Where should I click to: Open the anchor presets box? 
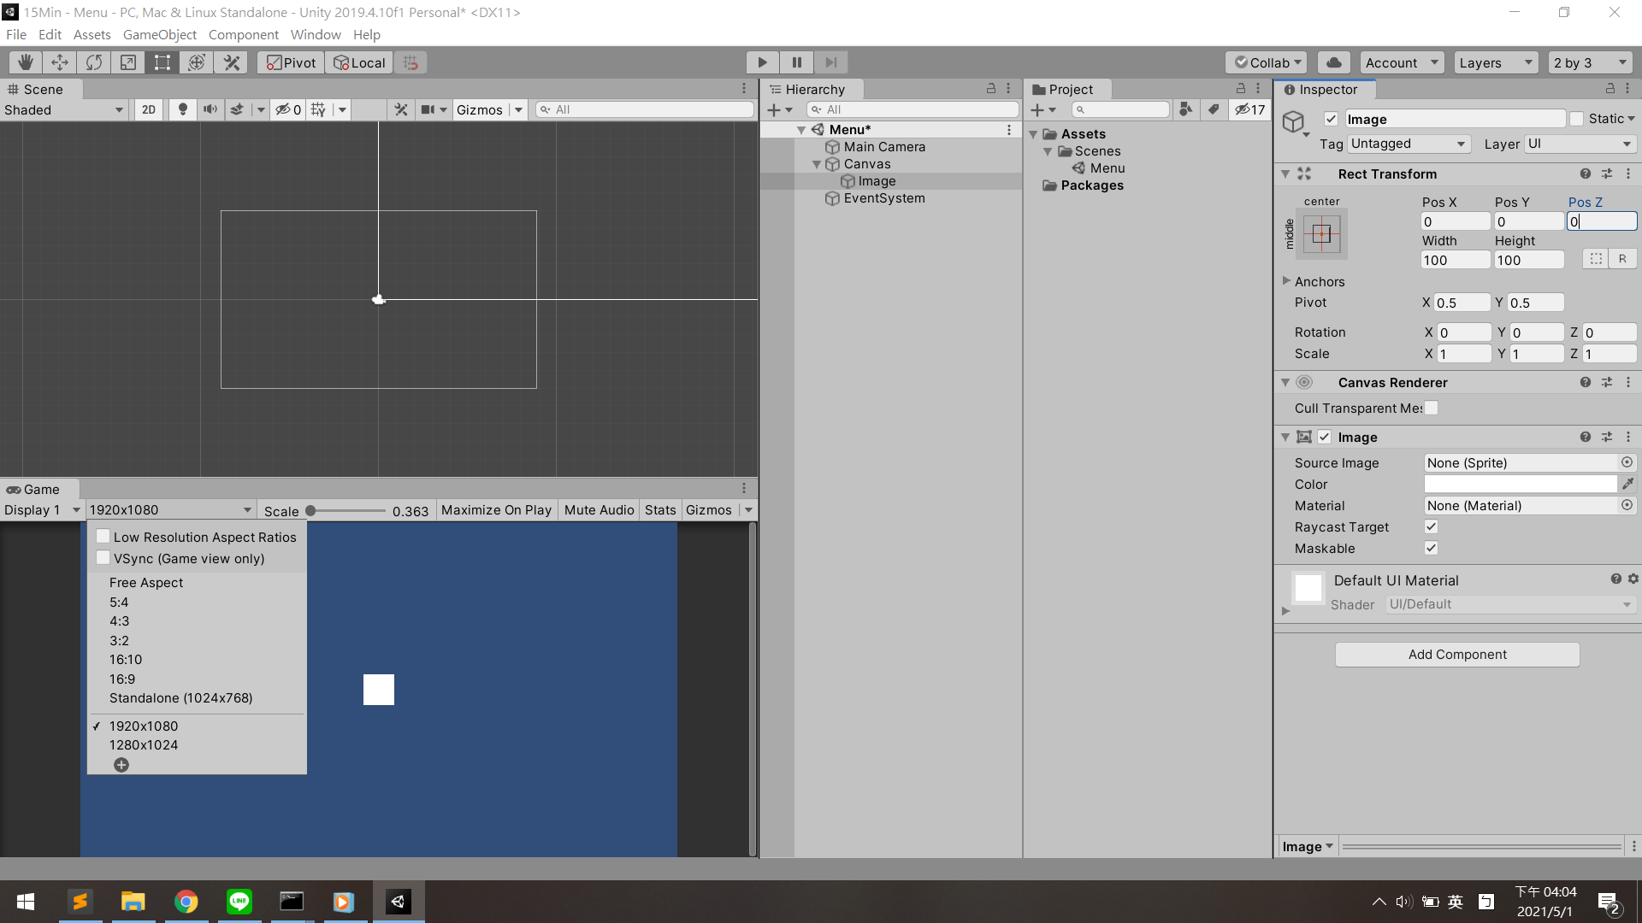(1321, 234)
